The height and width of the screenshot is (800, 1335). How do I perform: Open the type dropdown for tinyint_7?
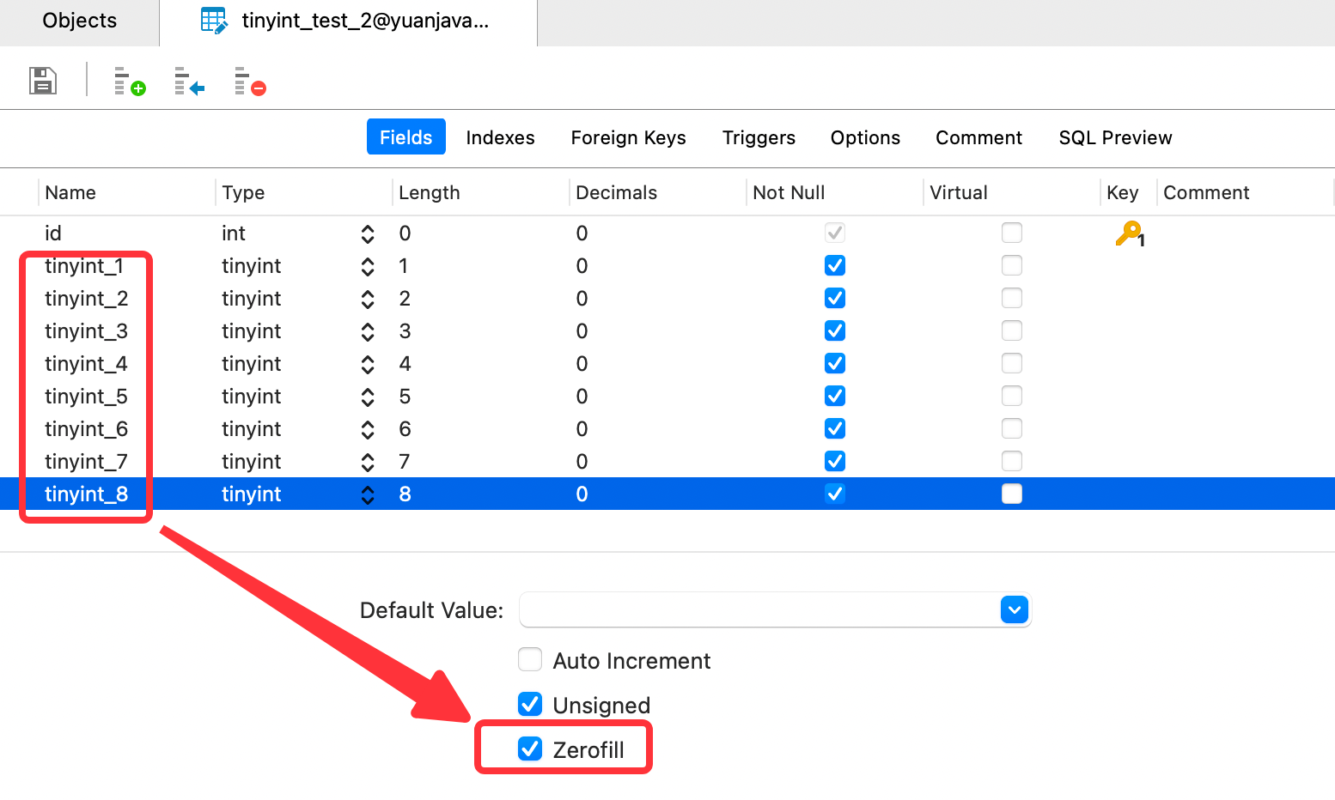coord(368,462)
